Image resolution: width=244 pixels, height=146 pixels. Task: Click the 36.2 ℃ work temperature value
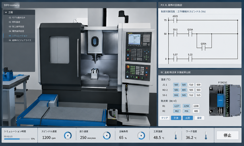[191, 138]
